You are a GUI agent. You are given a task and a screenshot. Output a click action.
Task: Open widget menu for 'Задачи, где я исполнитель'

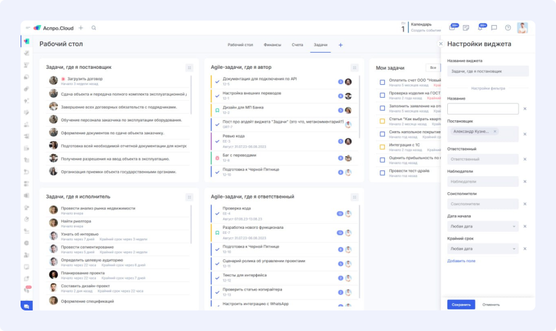pyautogui.click(x=189, y=197)
